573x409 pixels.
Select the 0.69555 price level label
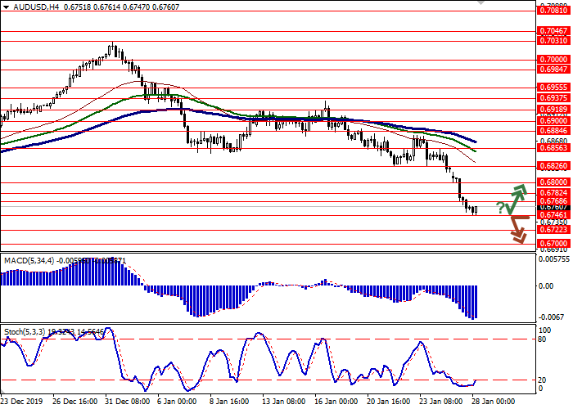click(553, 87)
